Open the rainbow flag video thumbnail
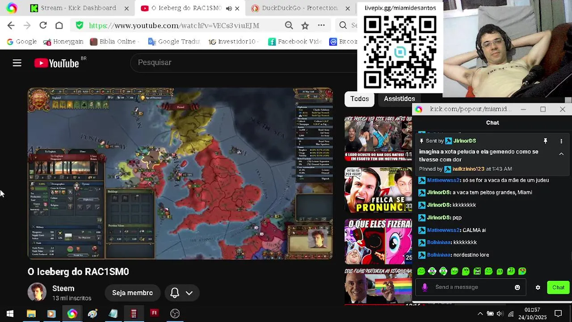This screenshot has height=322, width=572. click(378, 286)
